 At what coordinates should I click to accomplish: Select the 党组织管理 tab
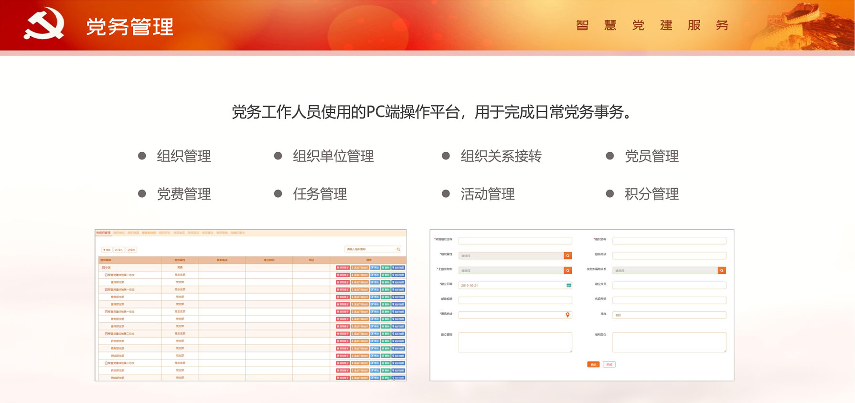(x=103, y=233)
